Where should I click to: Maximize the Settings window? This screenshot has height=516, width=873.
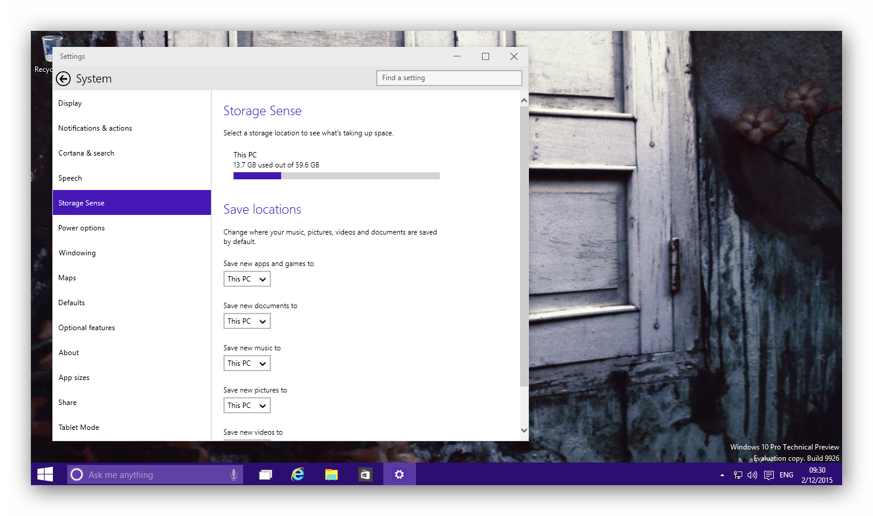pyautogui.click(x=486, y=56)
